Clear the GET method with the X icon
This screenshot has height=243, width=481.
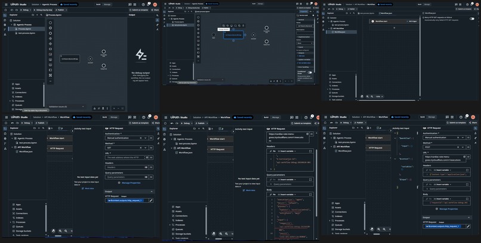(x=141, y=147)
